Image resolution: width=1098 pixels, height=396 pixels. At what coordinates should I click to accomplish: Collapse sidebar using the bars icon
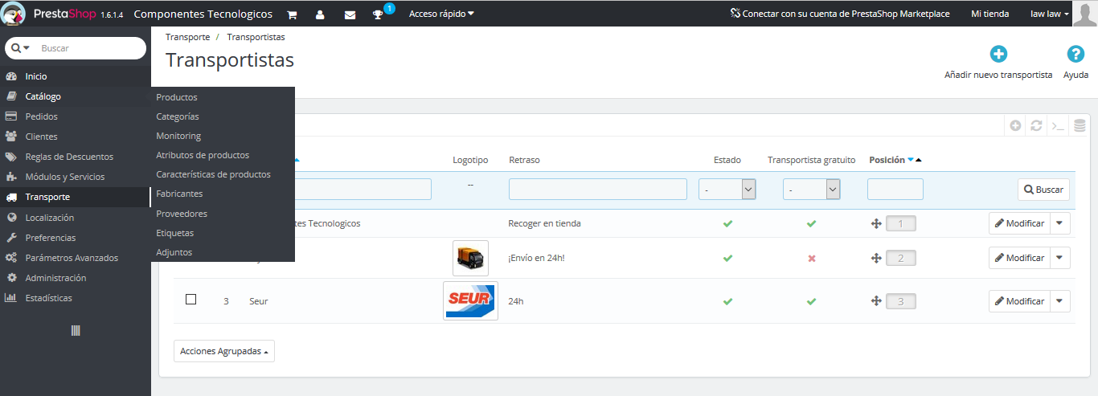click(76, 330)
